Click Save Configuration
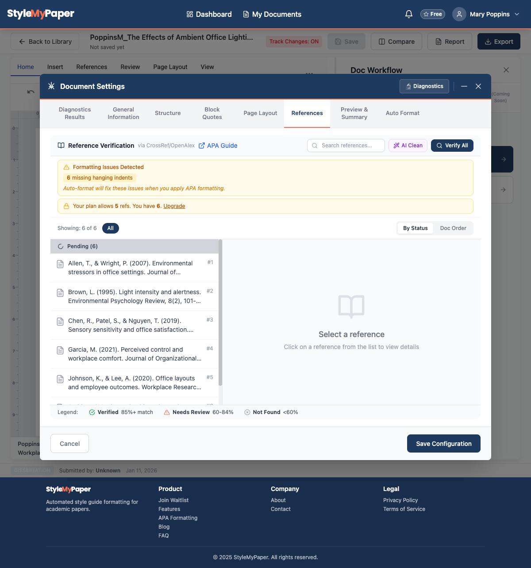The image size is (531, 568). (x=444, y=444)
